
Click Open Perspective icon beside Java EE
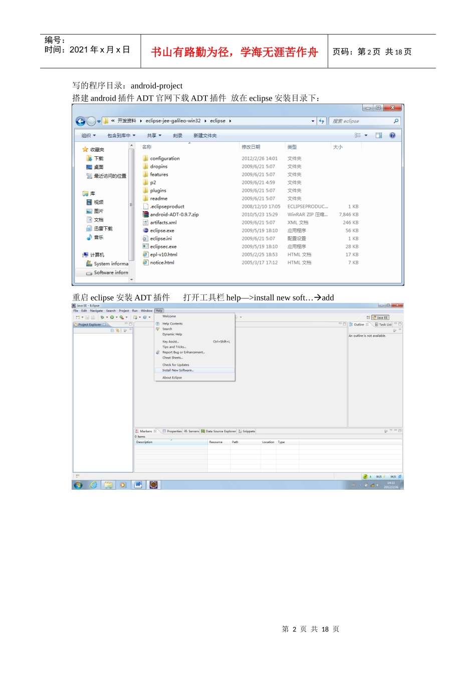pos(368,317)
